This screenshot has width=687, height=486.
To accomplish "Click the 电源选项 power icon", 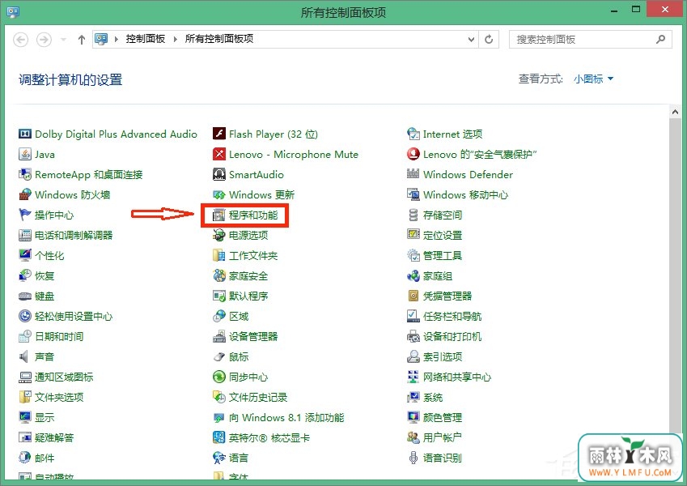I will 219,235.
